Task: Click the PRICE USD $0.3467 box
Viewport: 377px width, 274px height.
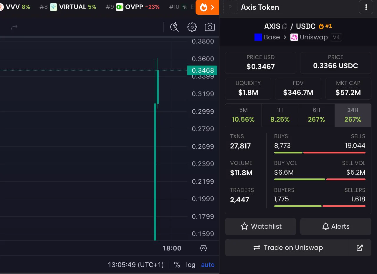Action: tap(261, 63)
